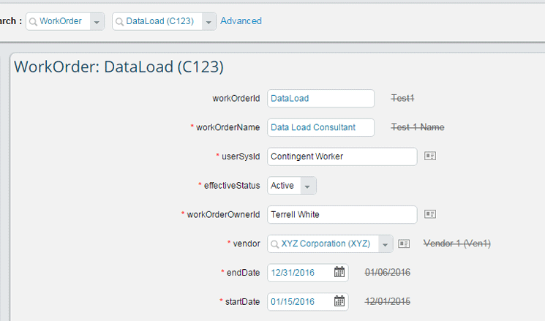
Task: Focus the workOrderOwnerId Terrell White field
Action: [x=342, y=214]
